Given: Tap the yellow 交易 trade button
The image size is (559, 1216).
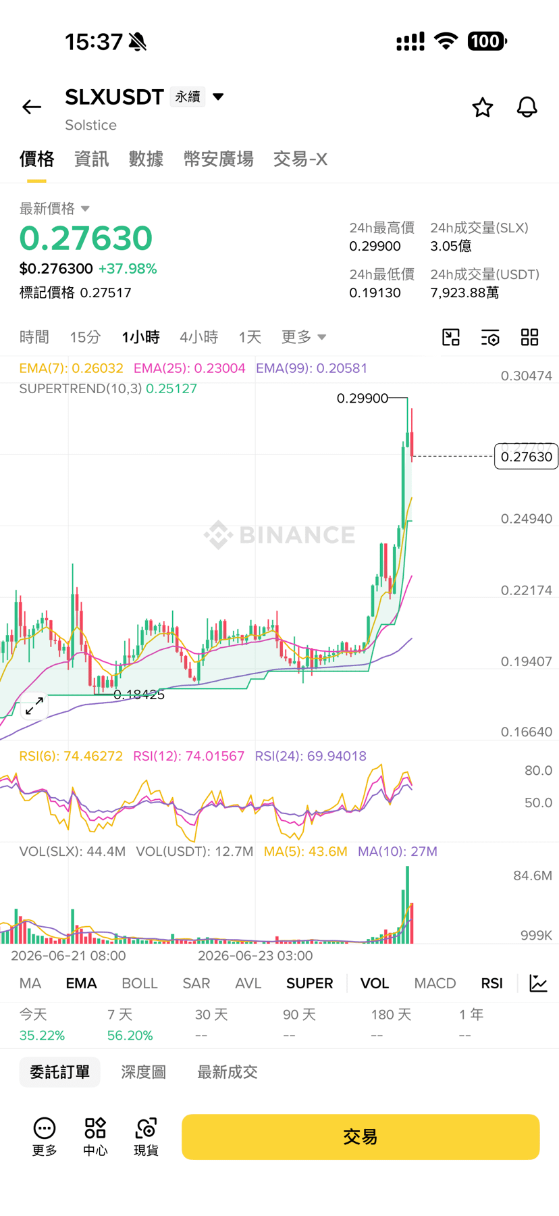Looking at the screenshot, I should pyautogui.click(x=361, y=1137).
